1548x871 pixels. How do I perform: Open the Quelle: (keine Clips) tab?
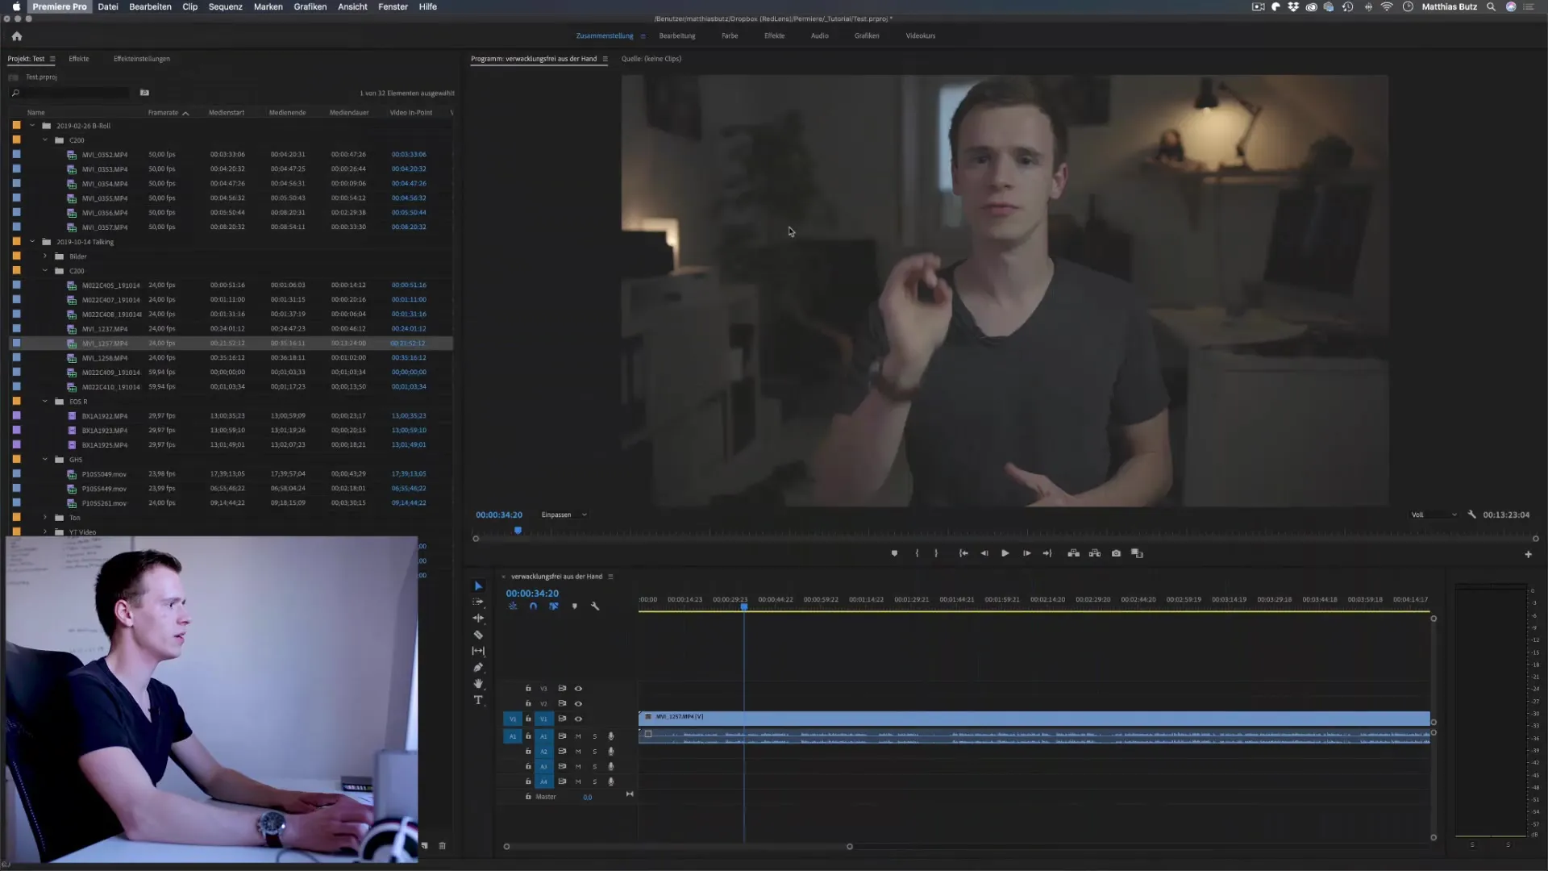[651, 59]
